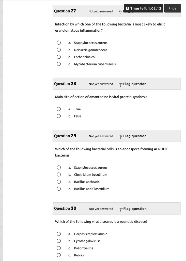Select Poliomyelitis option

[59, 248]
